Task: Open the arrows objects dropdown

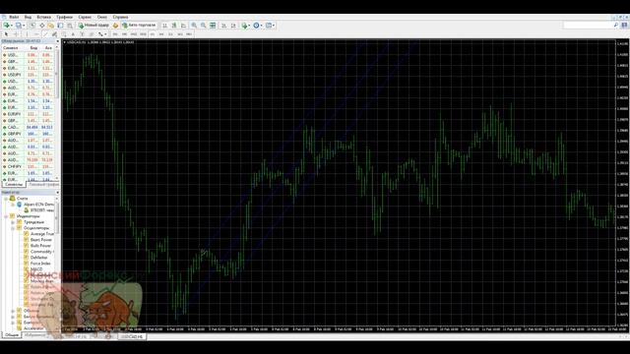Action: click(x=102, y=34)
